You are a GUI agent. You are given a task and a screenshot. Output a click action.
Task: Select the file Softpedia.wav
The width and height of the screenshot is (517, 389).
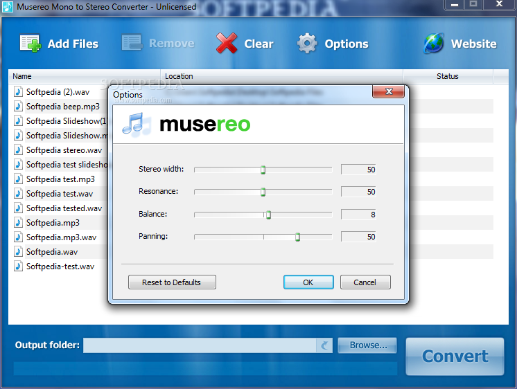(x=52, y=252)
